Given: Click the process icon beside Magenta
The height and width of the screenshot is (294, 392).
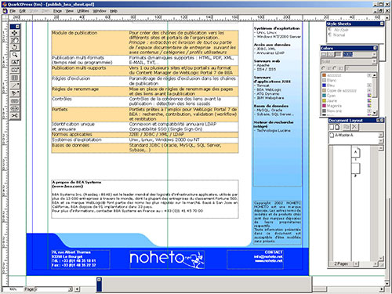Looking at the screenshot, I should click(x=369, y=106).
